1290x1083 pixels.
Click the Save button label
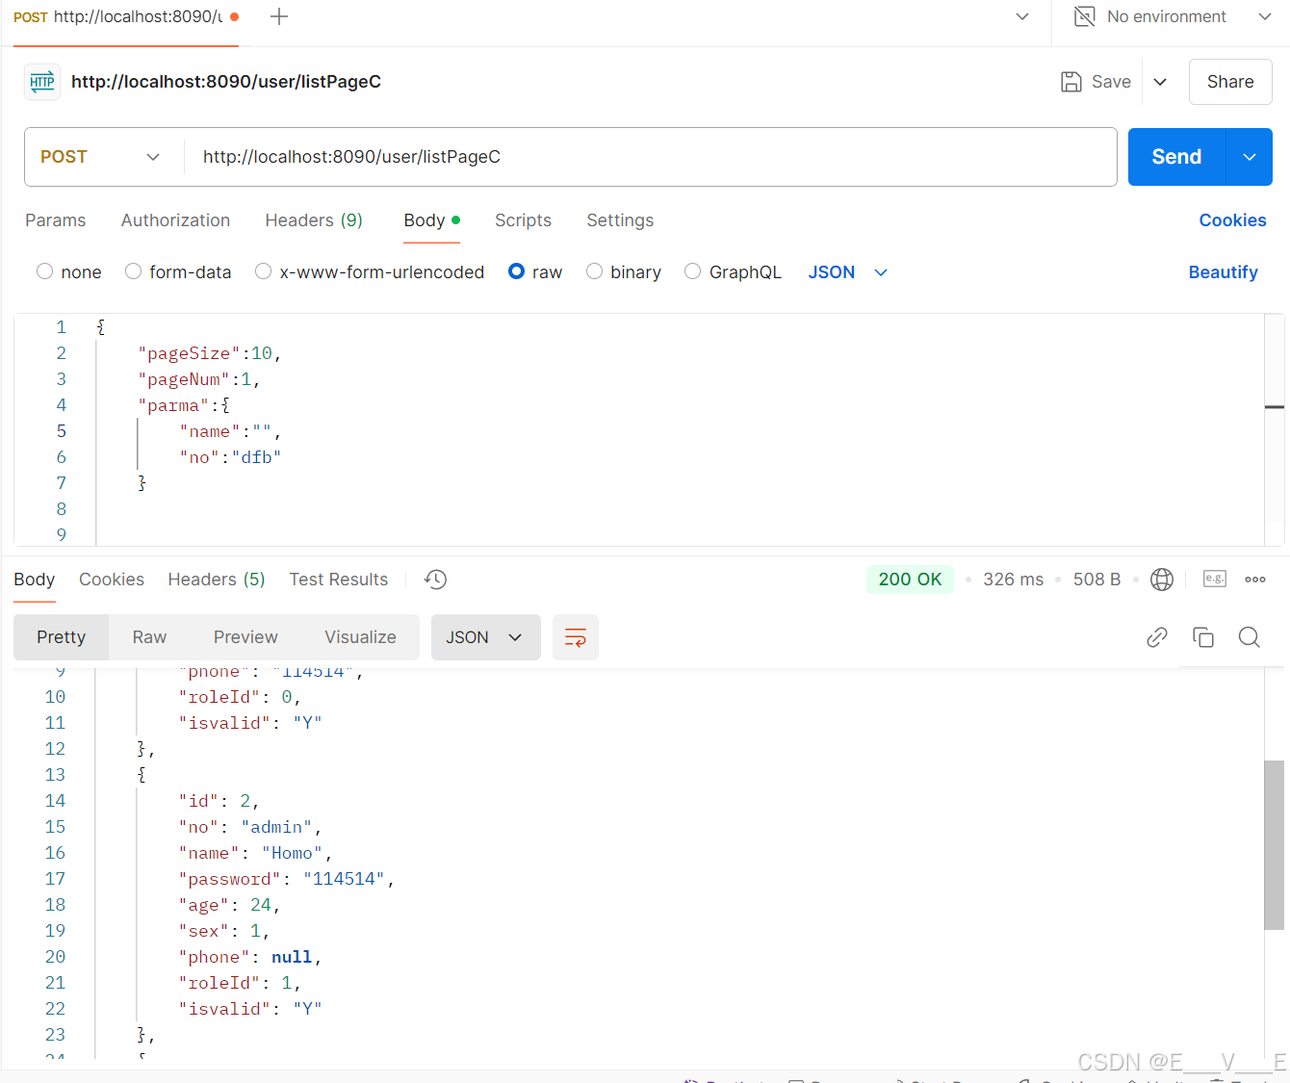1111,82
